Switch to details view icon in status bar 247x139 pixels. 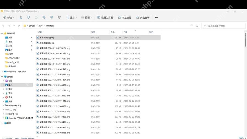point(241,138)
